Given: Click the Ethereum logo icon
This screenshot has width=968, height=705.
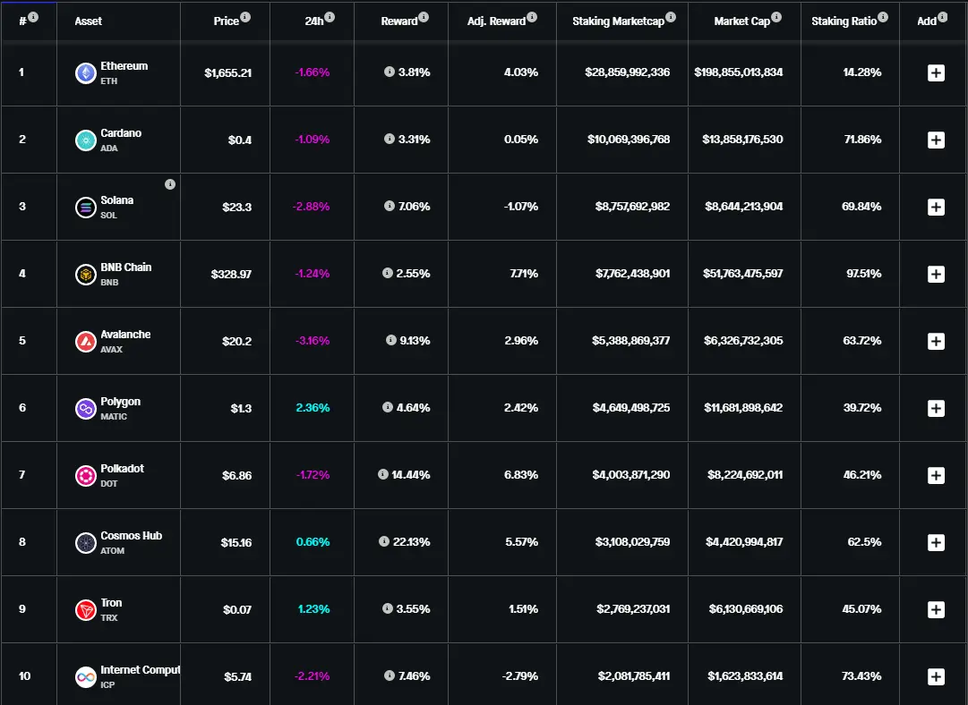Looking at the screenshot, I should click(86, 73).
